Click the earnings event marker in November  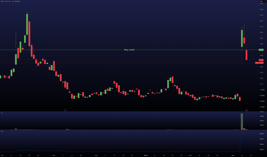[x=65, y=110]
